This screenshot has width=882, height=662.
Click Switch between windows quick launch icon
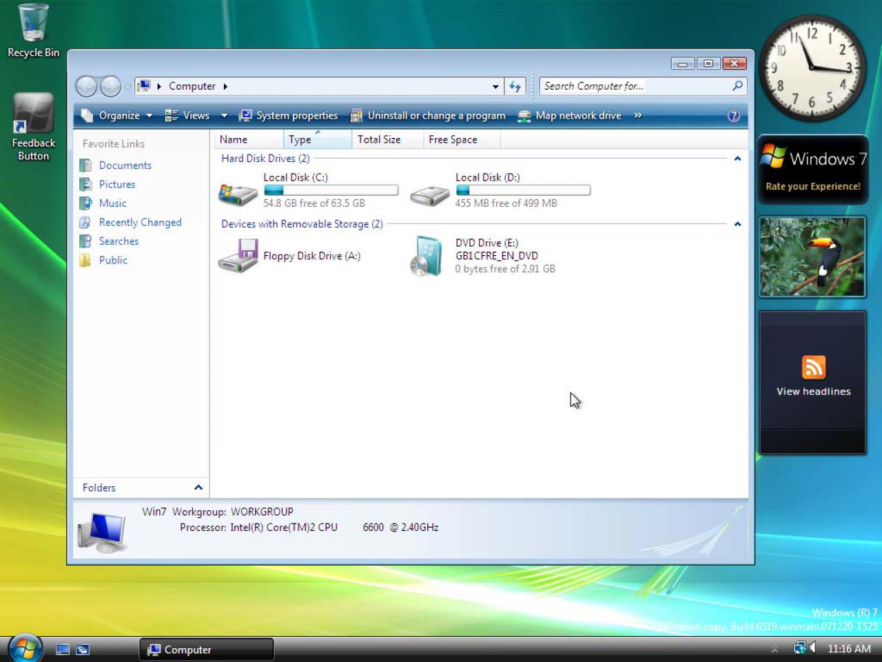(x=83, y=649)
